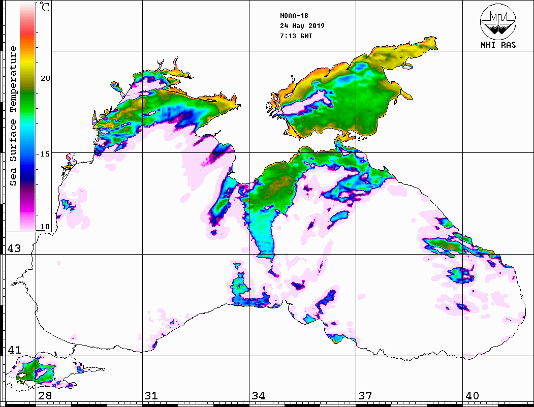Click longitude label 37
This screenshot has width=534, height=407.
click(x=365, y=396)
